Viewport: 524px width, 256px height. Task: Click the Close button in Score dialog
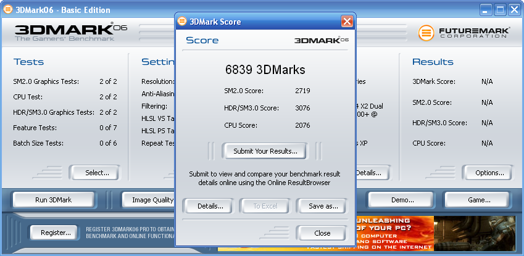(322, 233)
